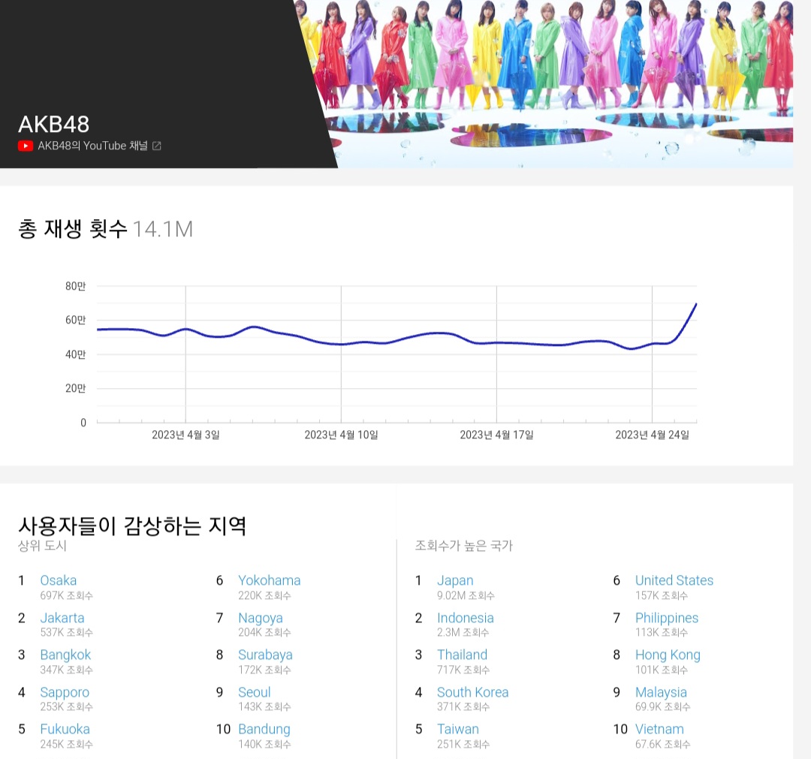Click the chart peak at the line's end
811x759 pixels.
click(x=696, y=304)
